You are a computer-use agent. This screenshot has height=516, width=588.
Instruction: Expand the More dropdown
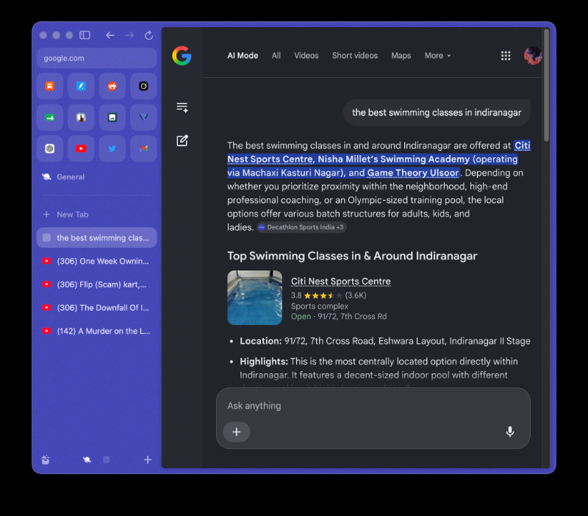437,56
